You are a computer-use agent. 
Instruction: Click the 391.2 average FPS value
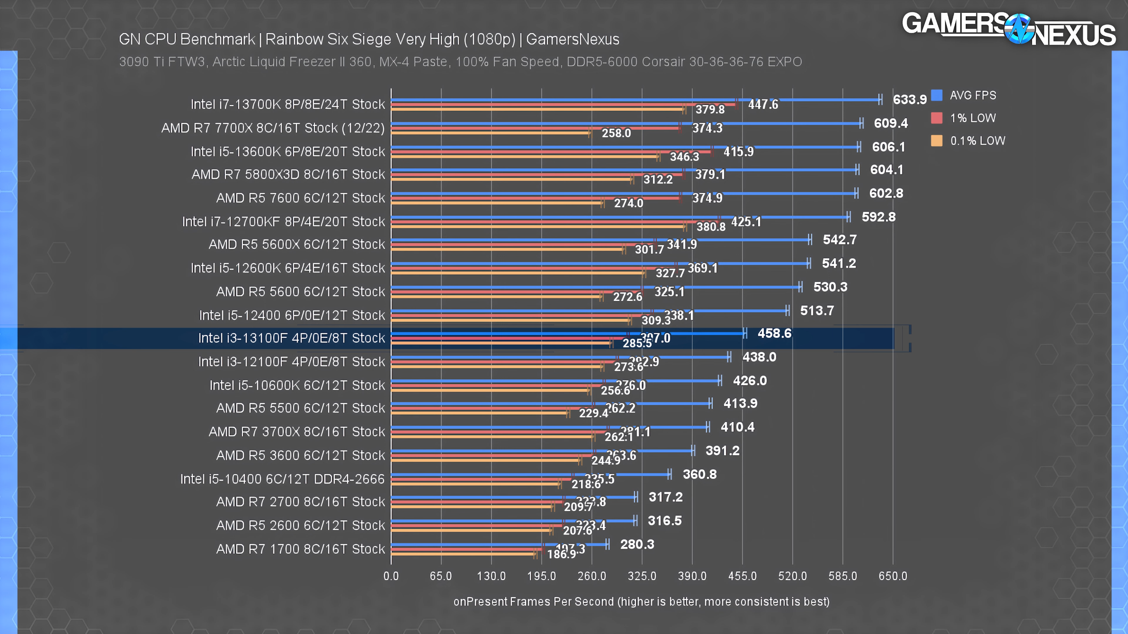[722, 451]
